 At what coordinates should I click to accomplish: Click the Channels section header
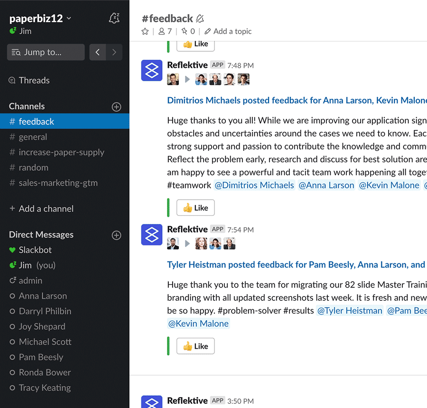tap(27, 106)
